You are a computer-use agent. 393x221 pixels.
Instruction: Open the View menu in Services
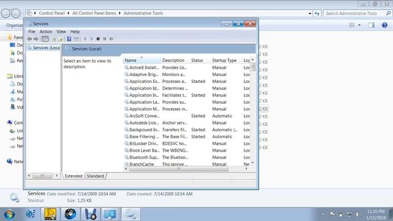pos(61,31)
